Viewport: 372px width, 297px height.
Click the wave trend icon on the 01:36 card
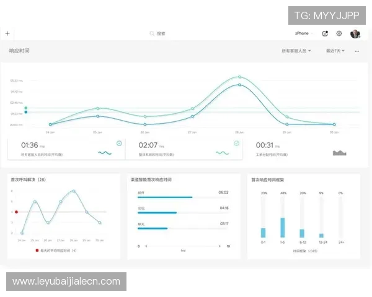104,152
